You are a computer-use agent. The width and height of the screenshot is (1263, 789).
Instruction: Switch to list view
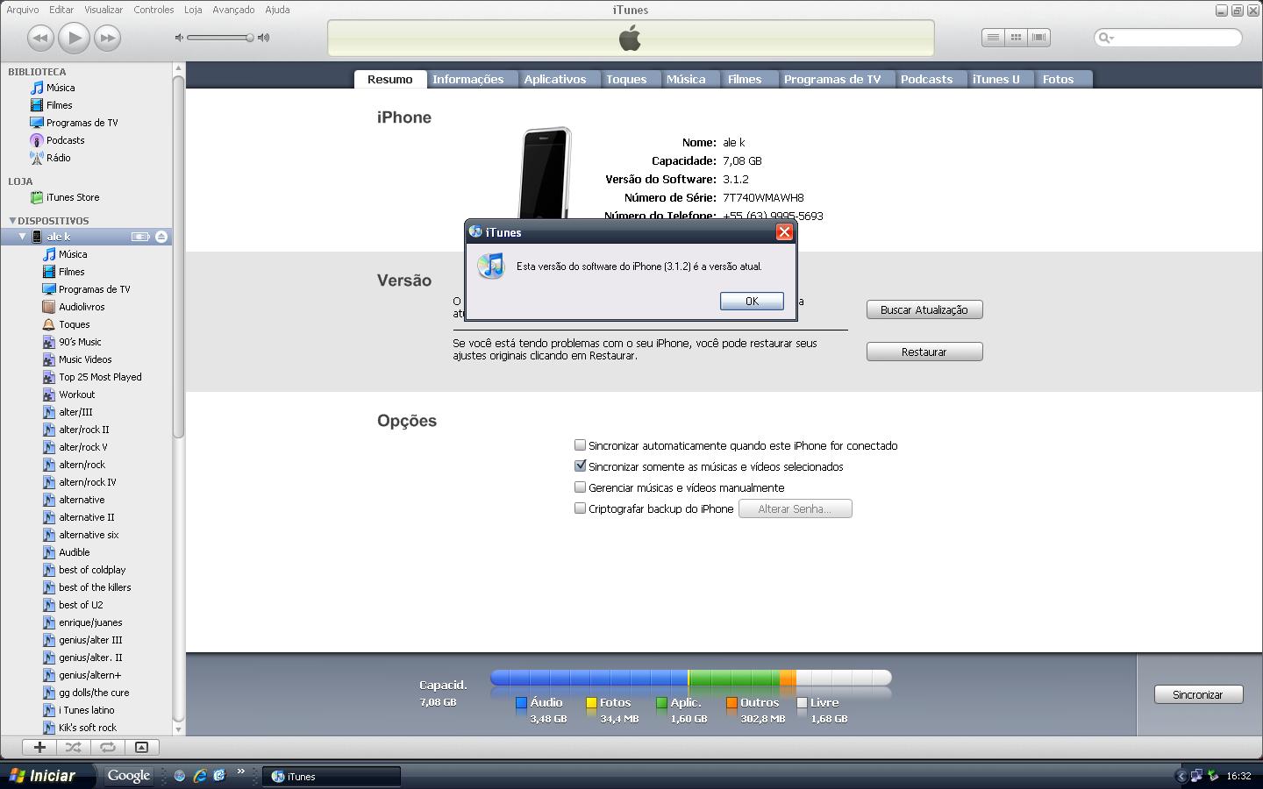click(x=993, y=38)
